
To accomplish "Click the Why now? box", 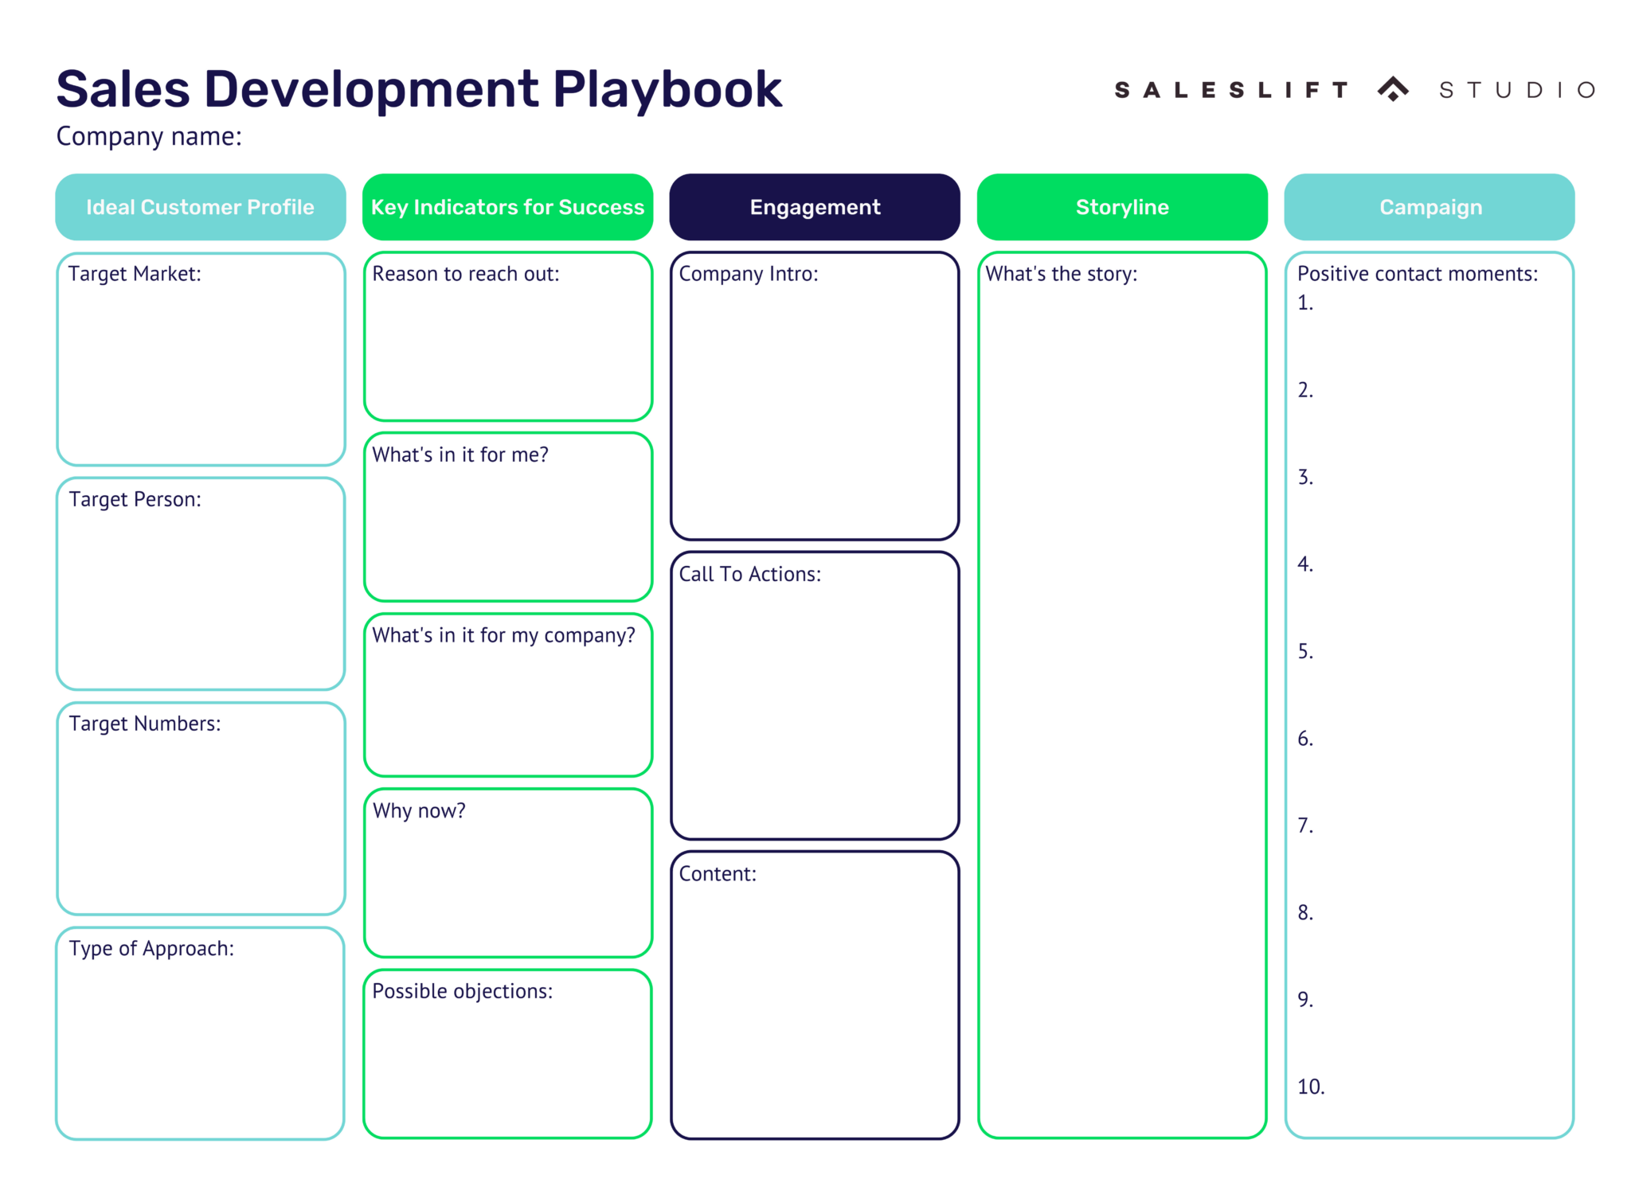I will 507,872.
